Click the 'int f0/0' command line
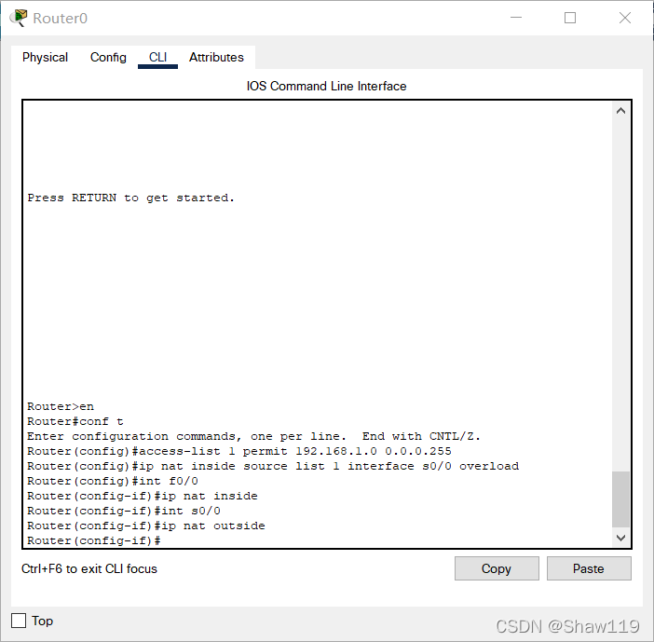This screenshot has width=654, height=642. pyautogui.click(x=113, y=481)
